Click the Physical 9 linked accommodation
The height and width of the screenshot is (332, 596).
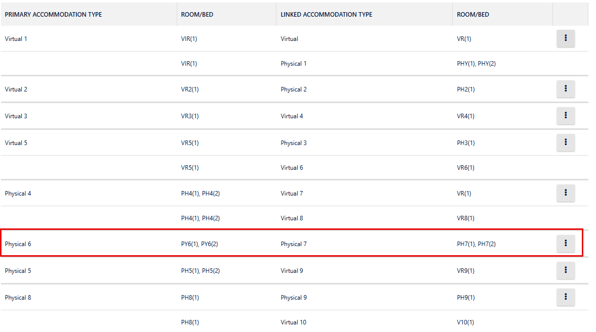pyautogui.click(x=294, y=298)
